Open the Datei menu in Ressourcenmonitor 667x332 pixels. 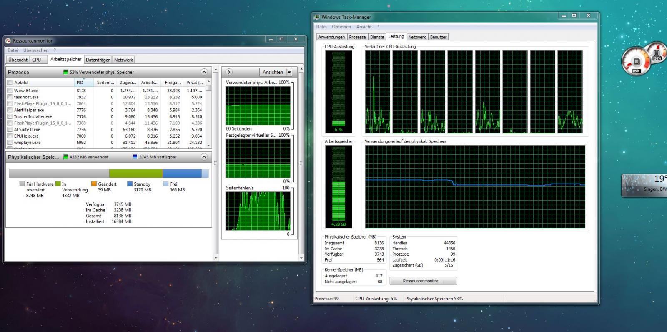(x=13, y=50)
